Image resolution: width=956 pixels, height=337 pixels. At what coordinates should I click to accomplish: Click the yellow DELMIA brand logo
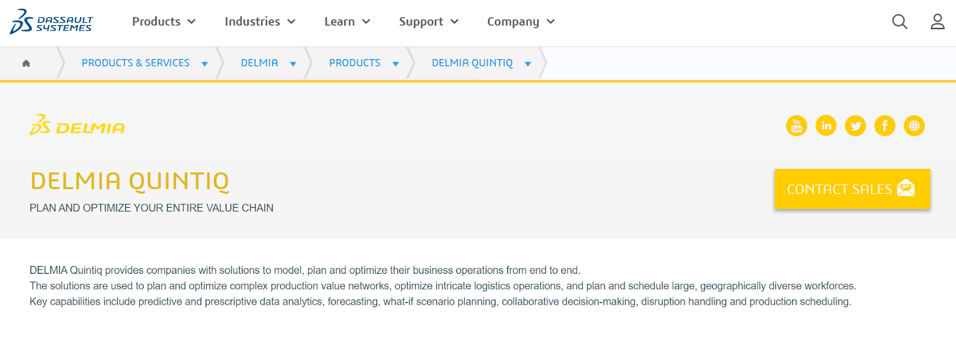point(78,126)
